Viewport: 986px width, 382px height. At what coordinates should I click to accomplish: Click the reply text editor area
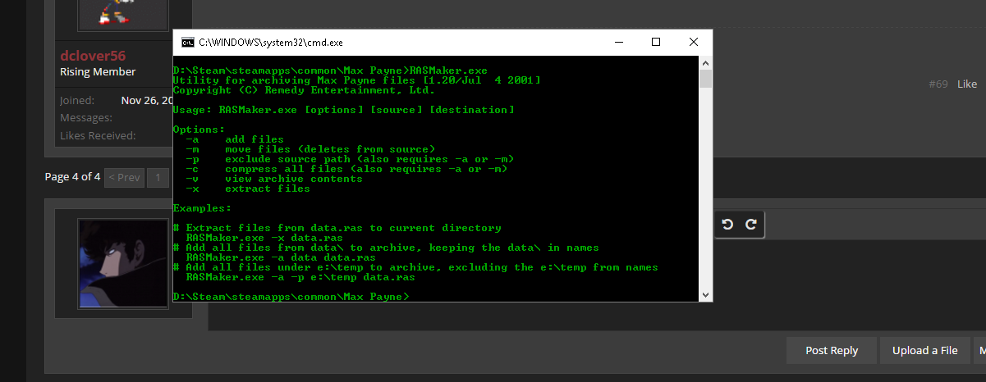point(597,284)
